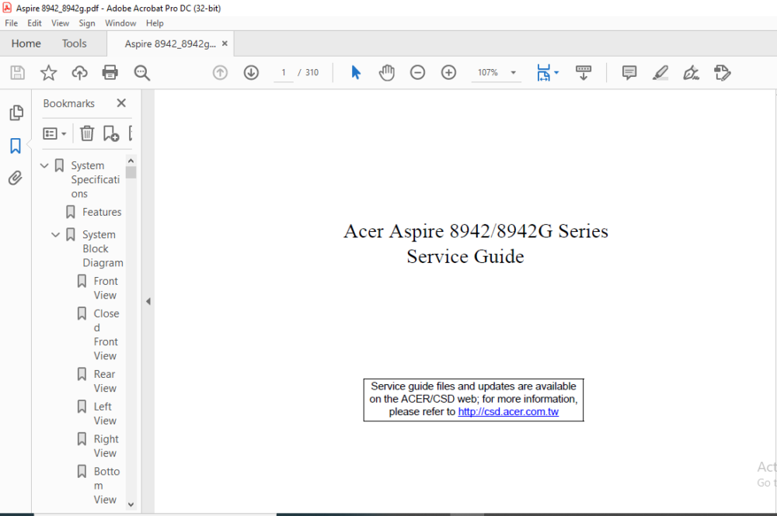The width and height of the screenshot is (777, 516).
Task: Switch to the Home tab
Action: 26,43
